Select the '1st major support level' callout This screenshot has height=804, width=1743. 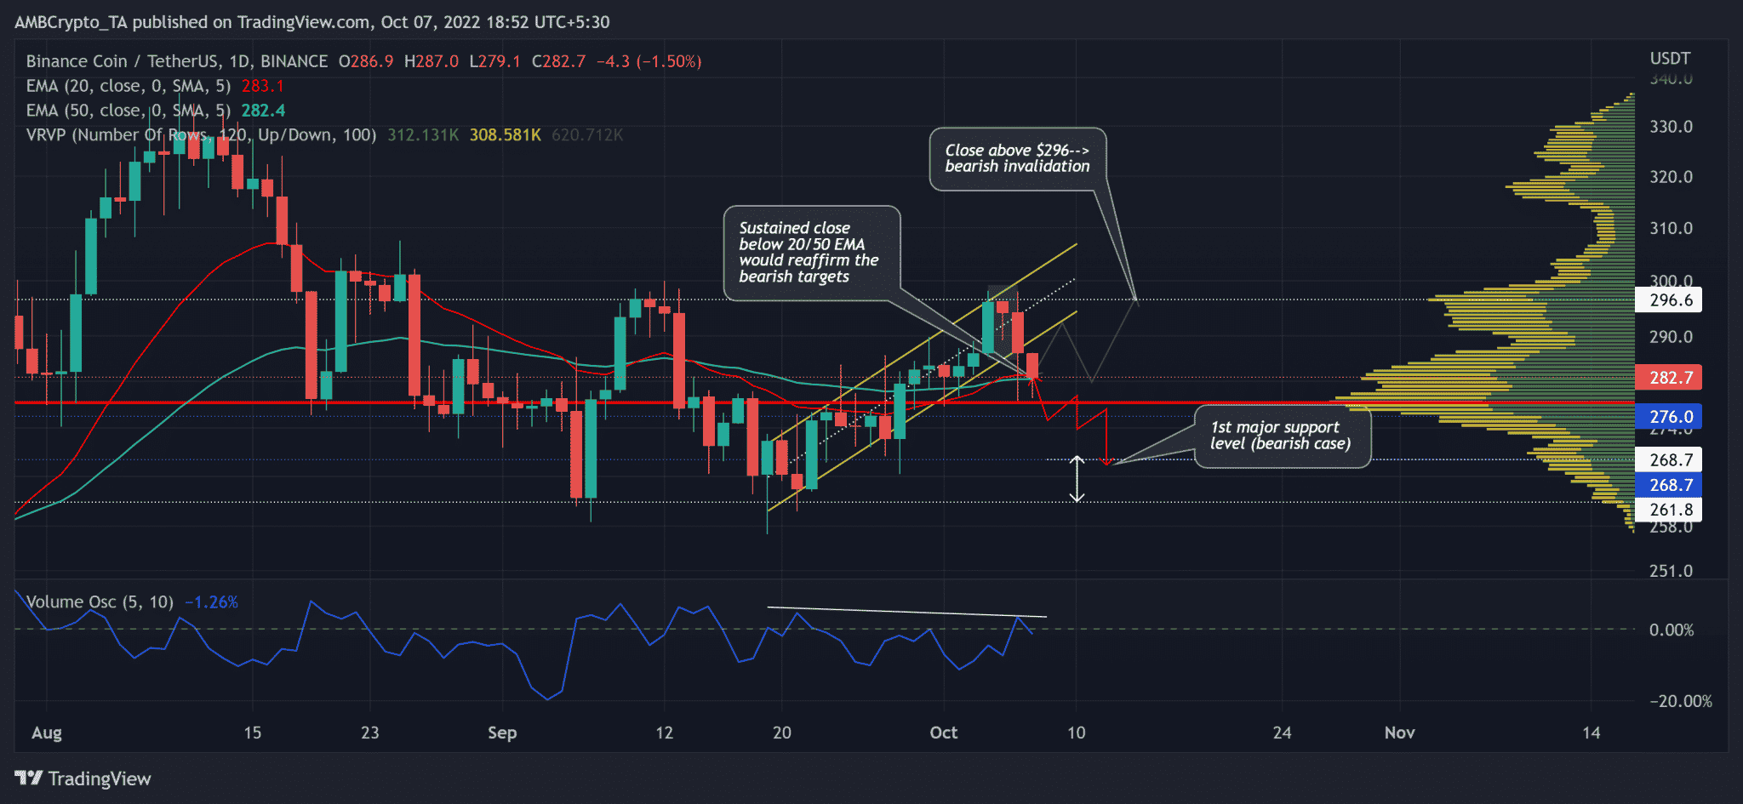1283,436
